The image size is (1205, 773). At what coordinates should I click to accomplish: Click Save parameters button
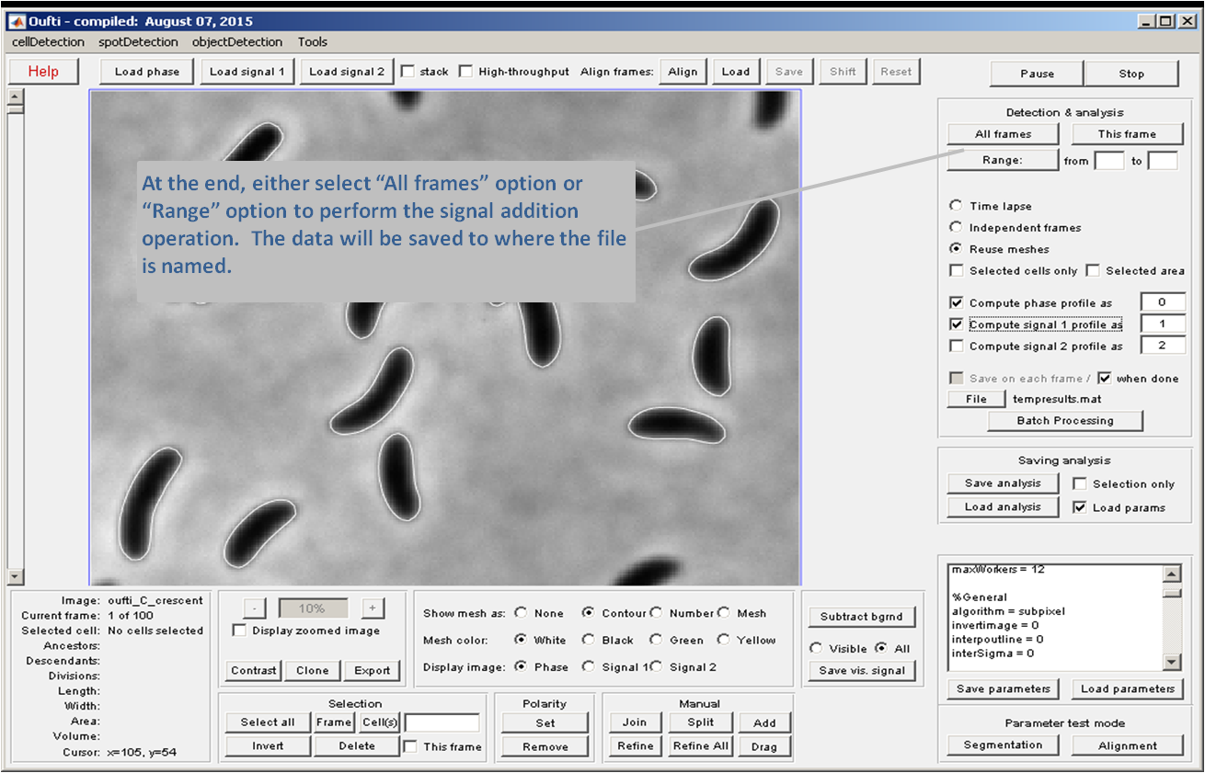click(x=1003, y=689)
